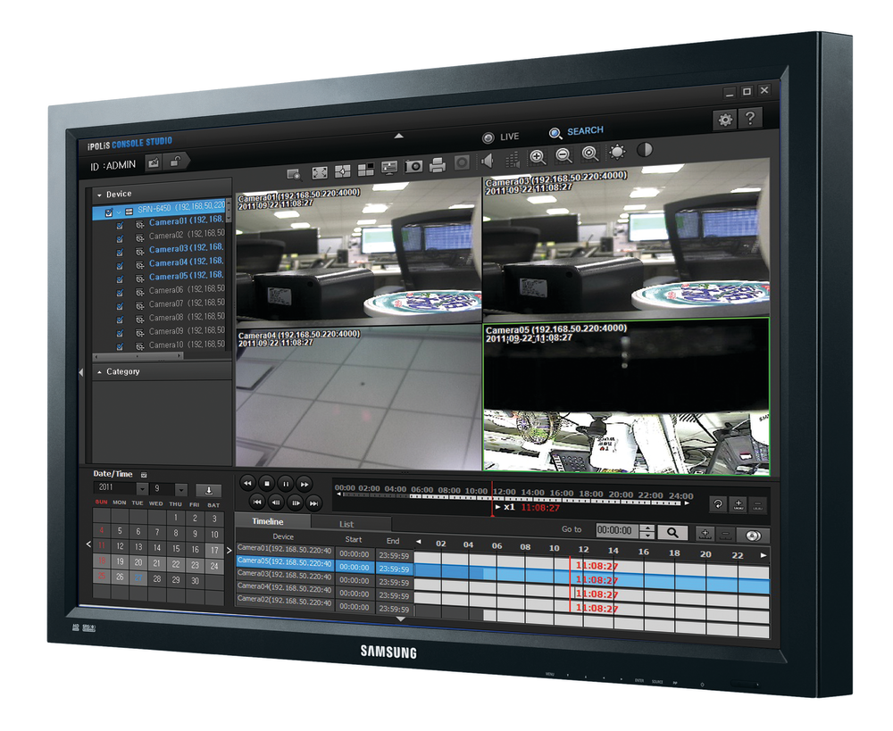Click the contrast half-circle icon
The width and height of the screenshot is (893, 731).
645,150
